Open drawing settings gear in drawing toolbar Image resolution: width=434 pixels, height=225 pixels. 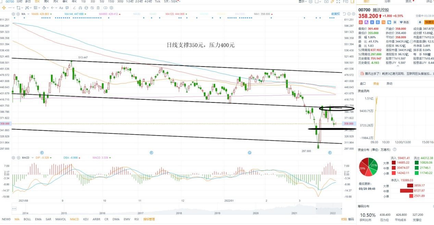pyautogui.click(x=111, y=8)
